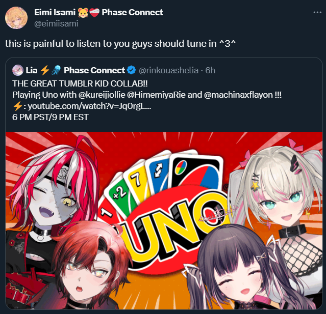Click Lia's small profile avatar
This screenshot has width=326, height=314.
(x=18, y=70)
